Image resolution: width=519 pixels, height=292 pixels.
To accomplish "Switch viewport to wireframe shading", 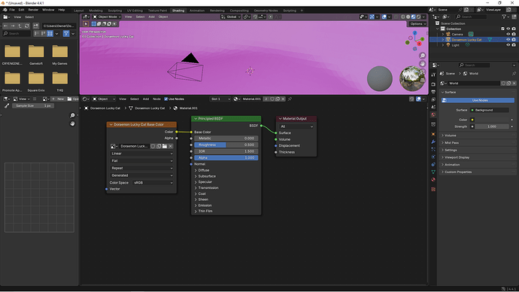I will pos(403,17).
